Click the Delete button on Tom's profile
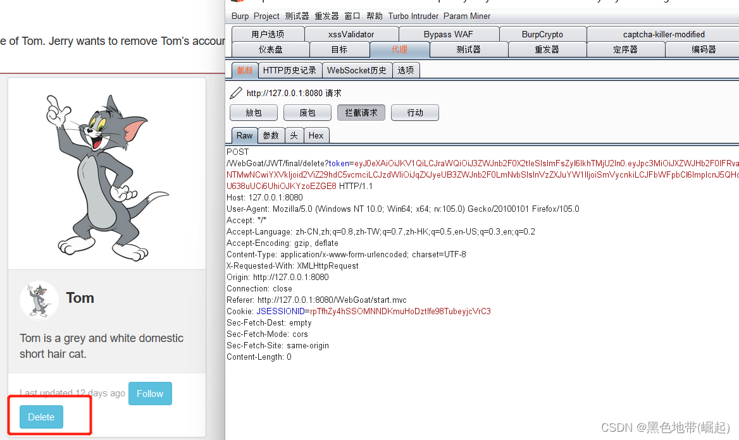This screenshot has height=440, width=739. pos(40,417)
